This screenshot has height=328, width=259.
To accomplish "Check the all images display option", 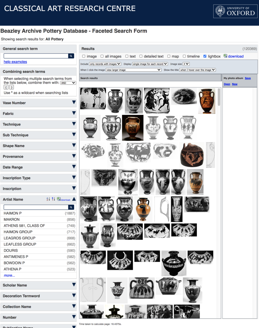I will coord(102,56).
